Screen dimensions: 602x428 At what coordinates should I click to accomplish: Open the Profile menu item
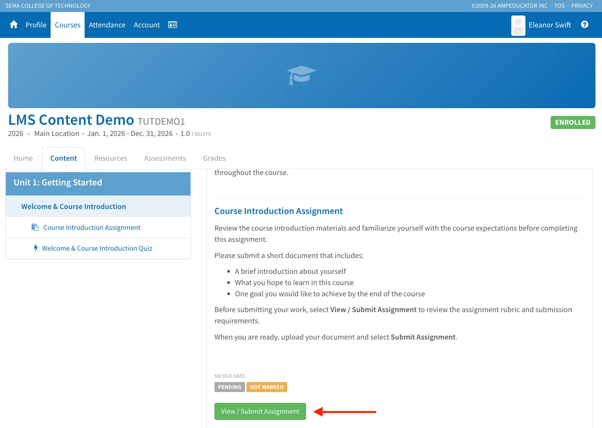point(36,25)
